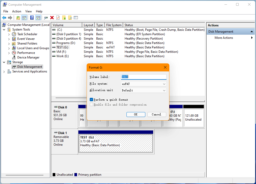Click Event Viewer icon in tree
Viewport: 256px width, 184px height.
coord(14,39)
